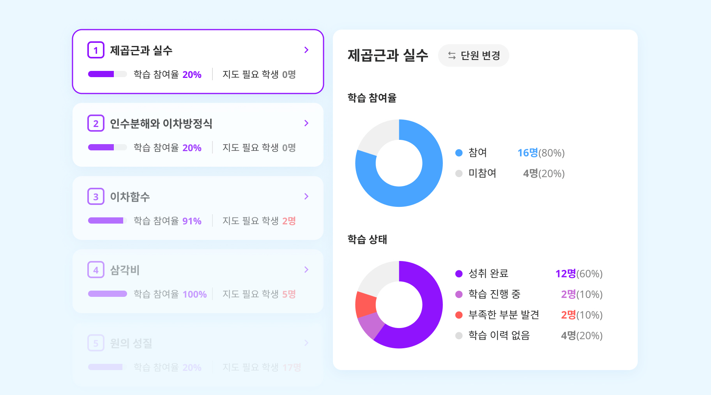Click the 지도 필요 학생 2명 link

[259, 221]
